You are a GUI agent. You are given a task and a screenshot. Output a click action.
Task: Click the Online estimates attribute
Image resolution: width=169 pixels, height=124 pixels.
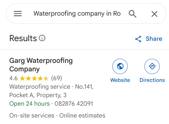coord(82,116)
